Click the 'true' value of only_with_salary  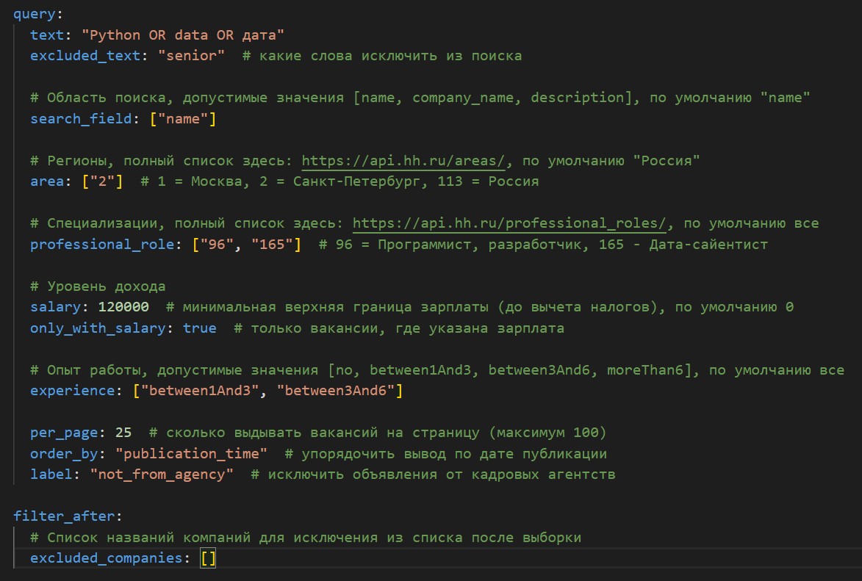pyautogui.click(x=200, y=328)
